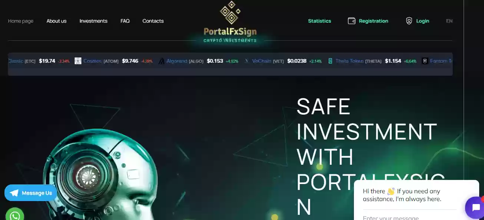
Task: Click the Telegram Message Us button
Action: pos(31,193)
